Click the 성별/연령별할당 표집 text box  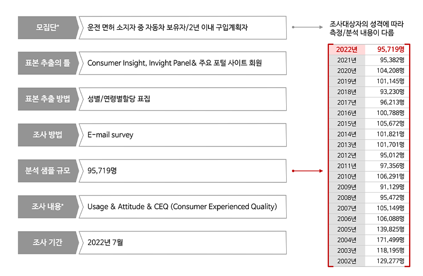point(183,99)
